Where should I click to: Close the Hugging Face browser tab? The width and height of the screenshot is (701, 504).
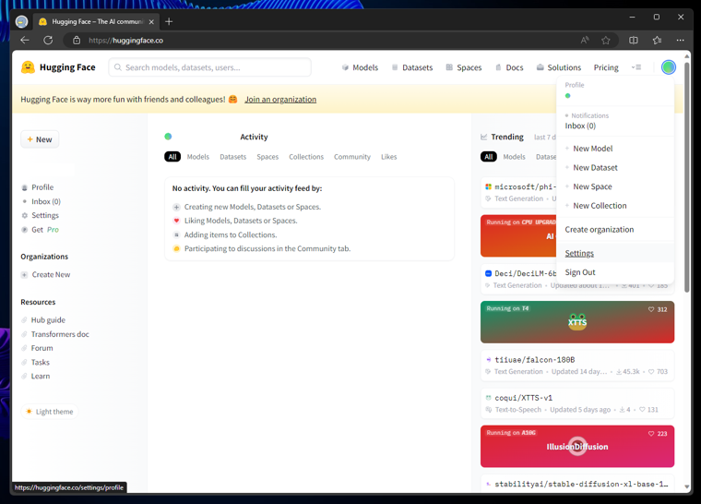click(151, 21)
